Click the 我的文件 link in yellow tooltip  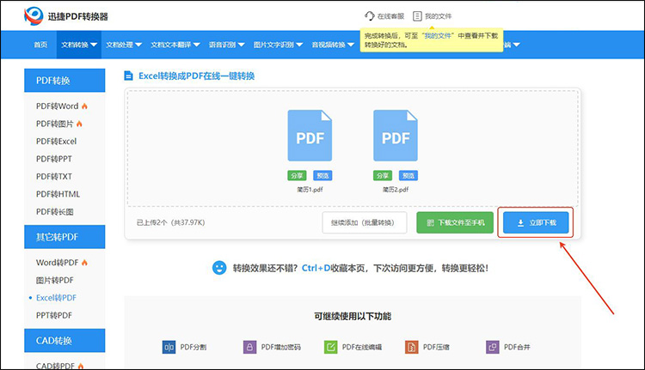coord(438,36)
